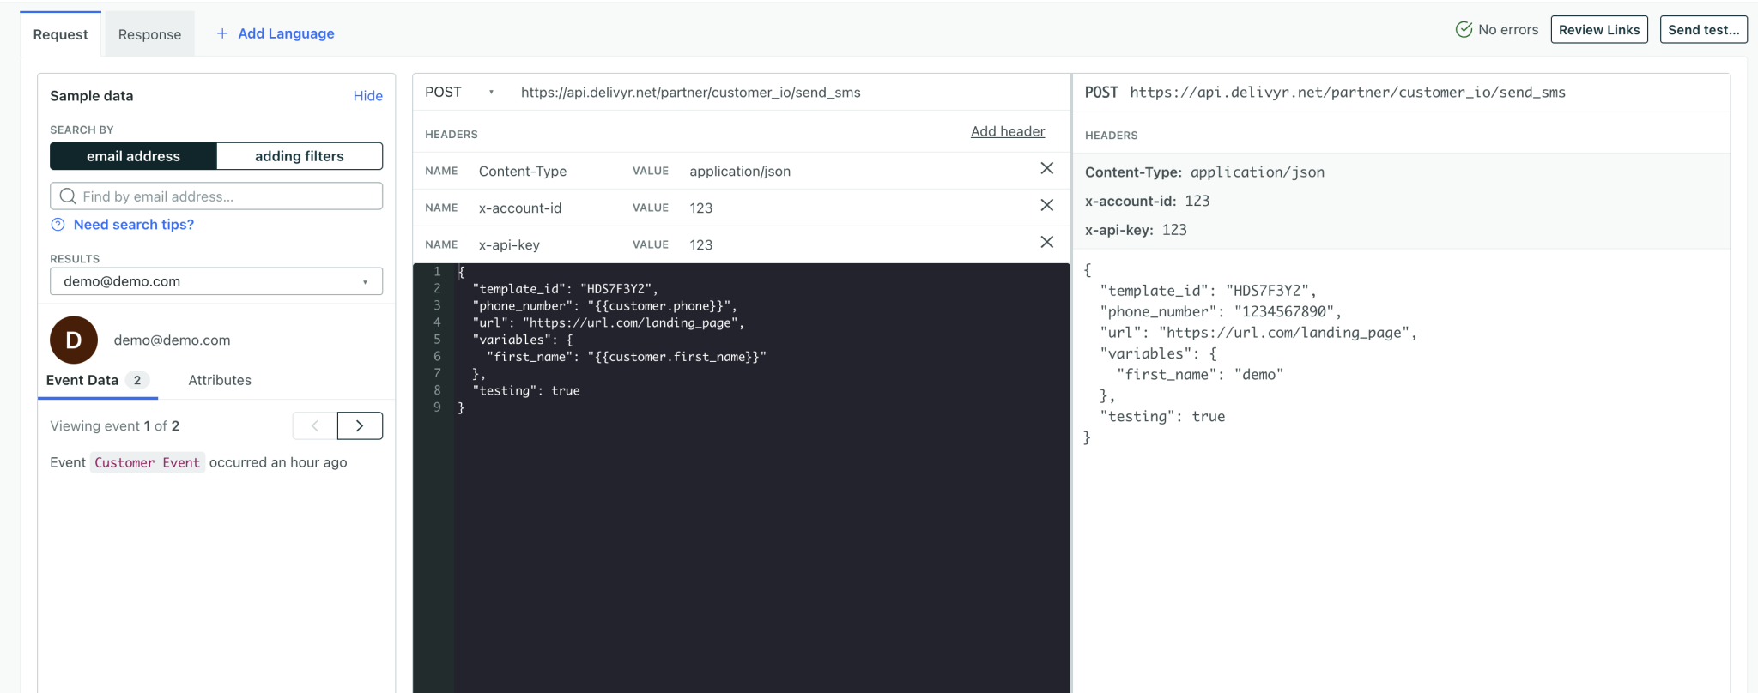Viewport: 1758px width, 693px height.
Task: Click the preview phone_number 1234567890 line
Action: click(1221, 311)
